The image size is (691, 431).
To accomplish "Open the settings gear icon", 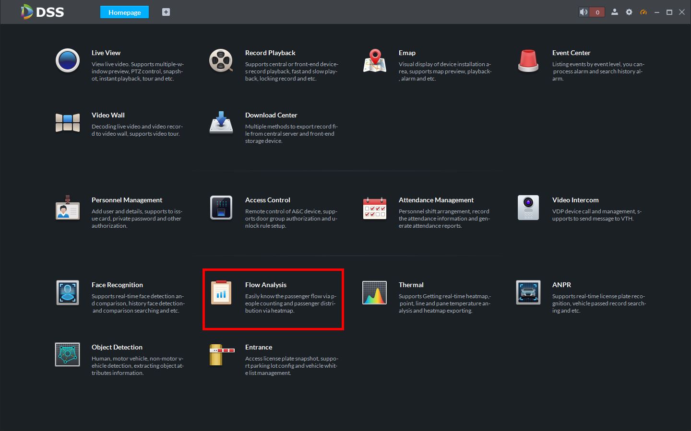I will 629,12.
